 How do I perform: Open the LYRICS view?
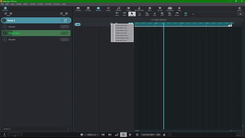click(129, 9)
